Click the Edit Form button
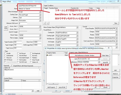121x95 pixels. pos(6,28)
